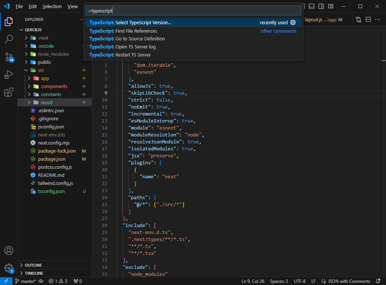Expand the app folder
Viewport: 386px width, 285px height.
55,78
